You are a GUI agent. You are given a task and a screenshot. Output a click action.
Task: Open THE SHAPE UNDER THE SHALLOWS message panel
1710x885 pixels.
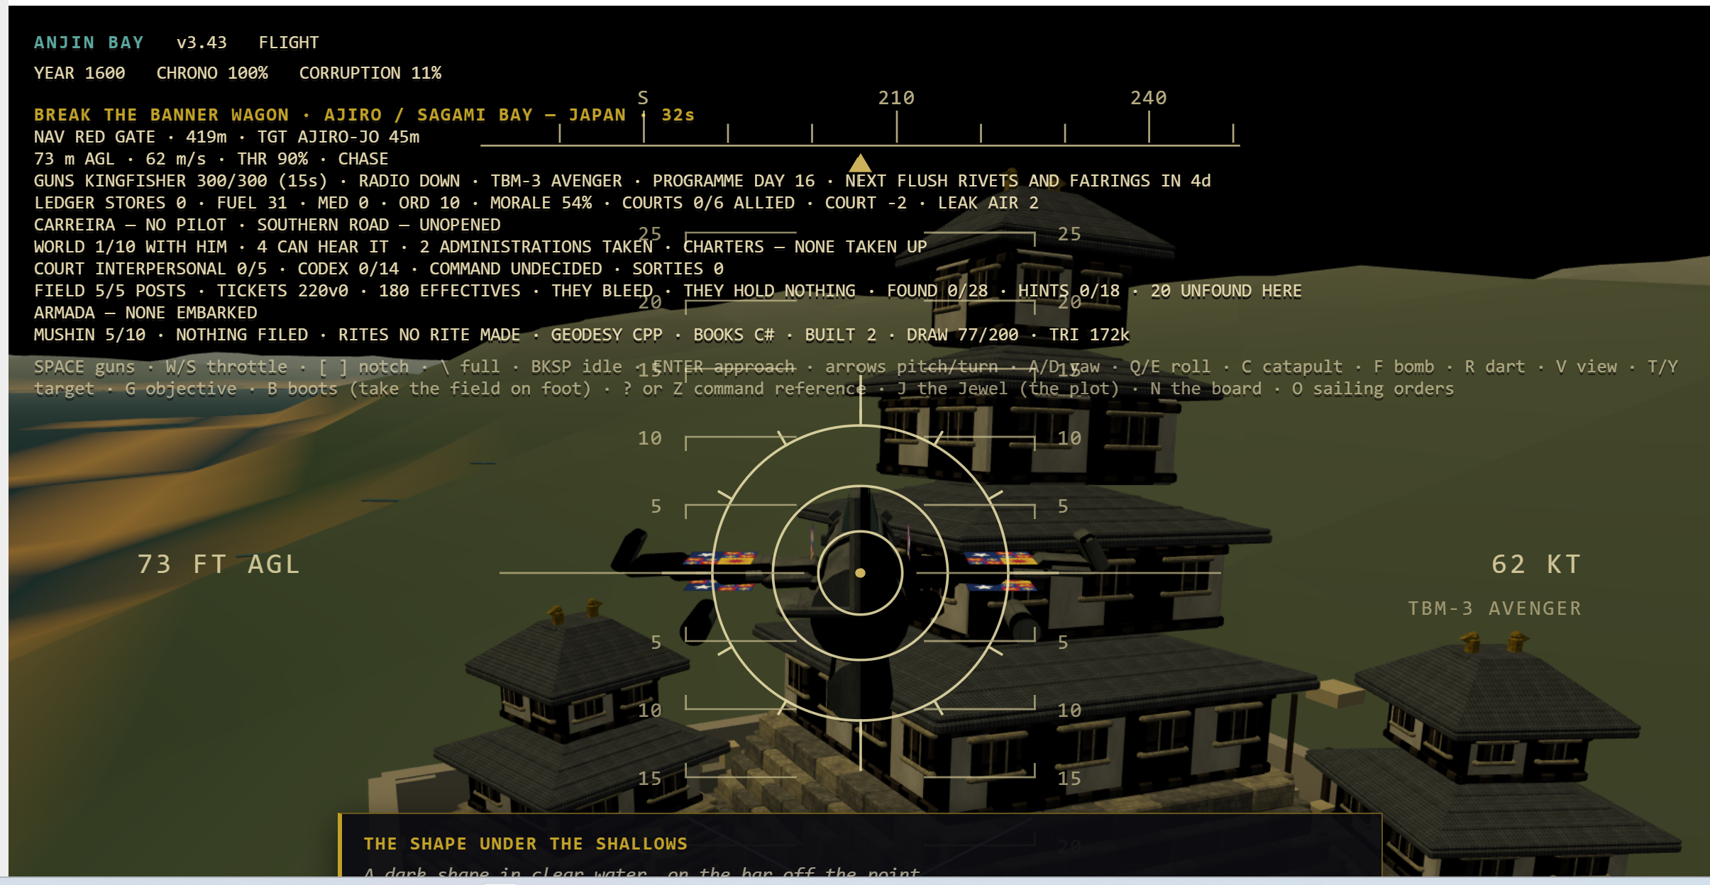860,845
